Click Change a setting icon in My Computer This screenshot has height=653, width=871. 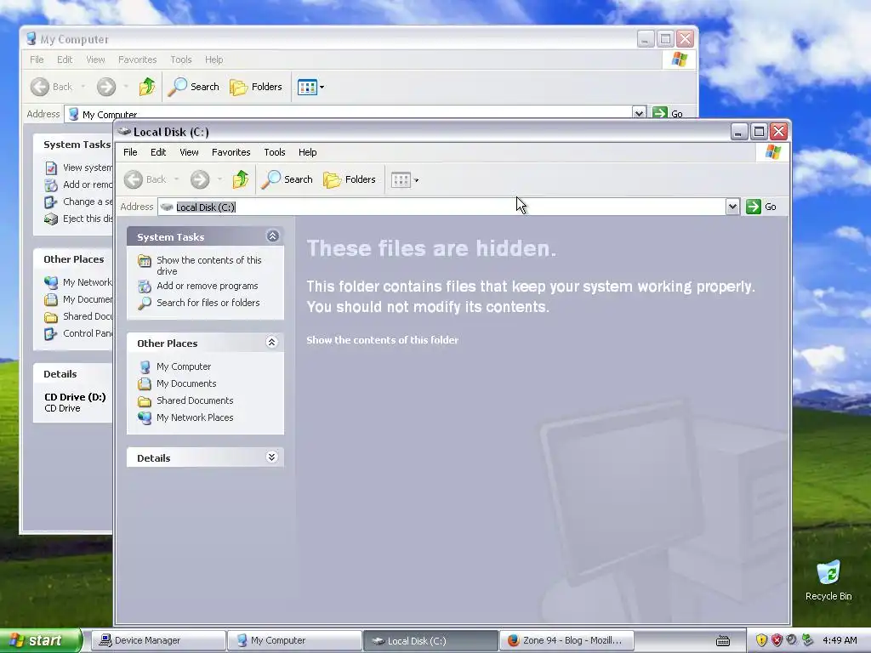tap(50, 202)
